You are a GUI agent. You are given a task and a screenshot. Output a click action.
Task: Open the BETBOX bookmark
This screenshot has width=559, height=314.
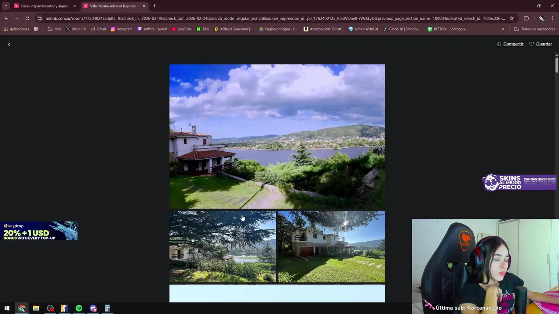(448, 29)
